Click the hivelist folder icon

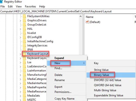[x=24, y=33]
